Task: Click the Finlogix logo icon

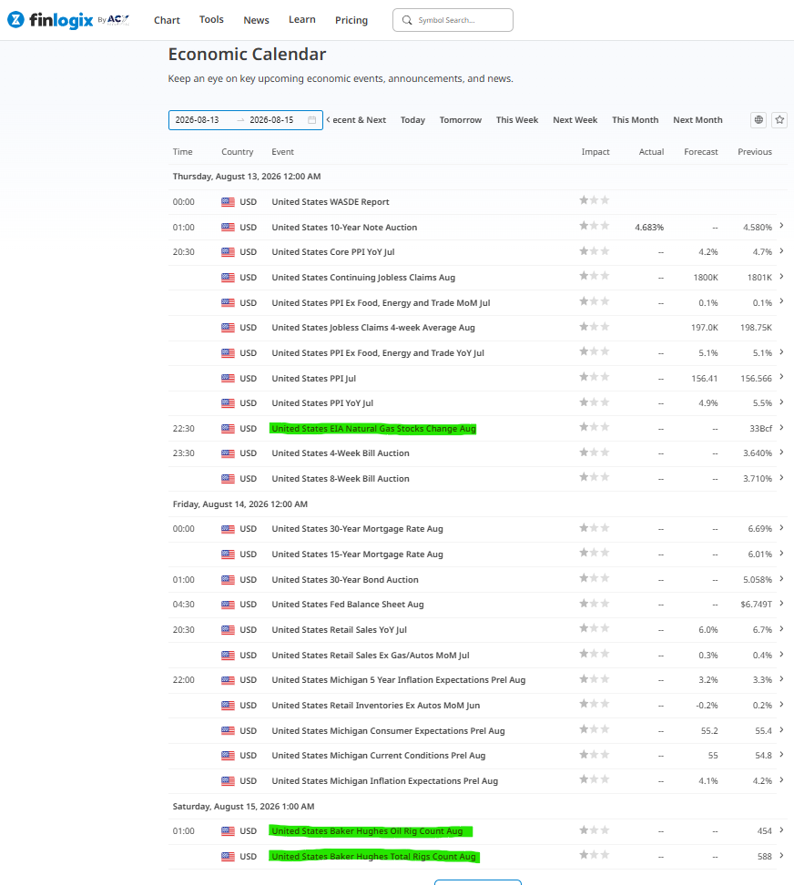Action: 15,20
